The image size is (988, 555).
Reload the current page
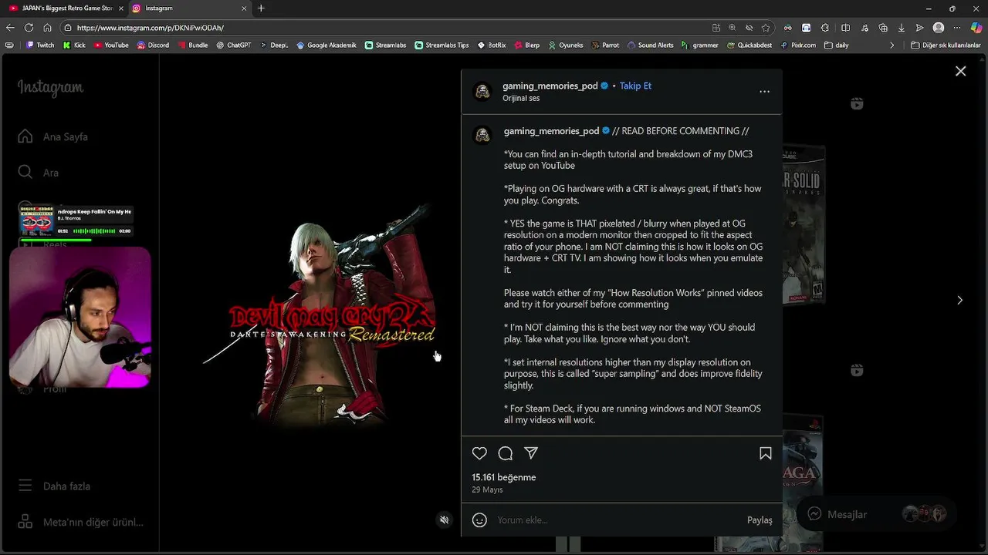(x=29, y=28)
